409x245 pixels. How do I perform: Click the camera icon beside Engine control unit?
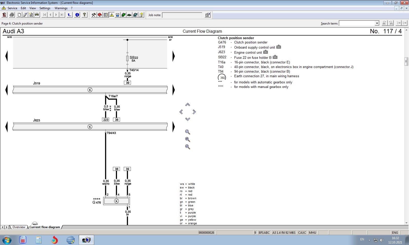tap(266, 52)
